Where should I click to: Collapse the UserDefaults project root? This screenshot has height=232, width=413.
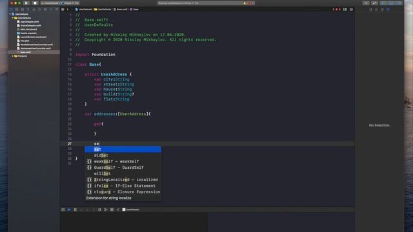click(x=10, y=14)
